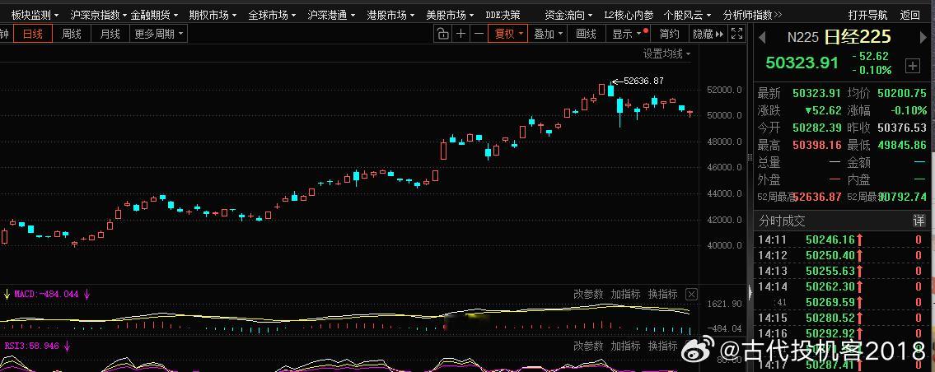
Task: Close the MACD indicator panel
Action: [x=690, y=294]
